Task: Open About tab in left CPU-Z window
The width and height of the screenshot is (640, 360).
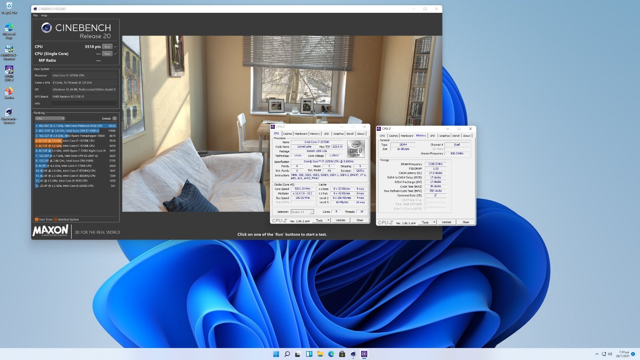Action: [x=361, y=134]
